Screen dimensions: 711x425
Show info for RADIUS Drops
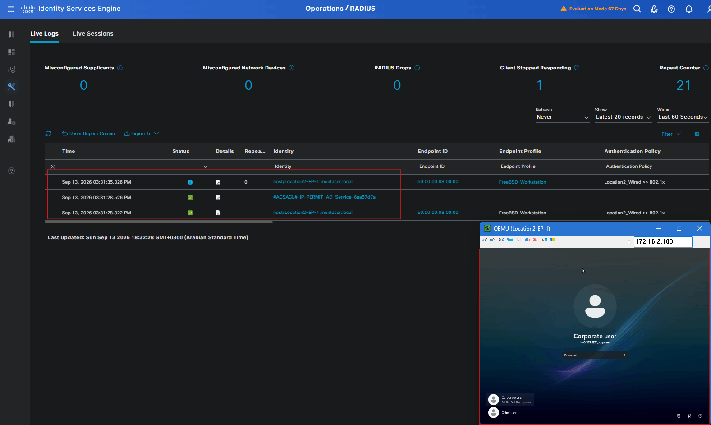pos(417,68)
